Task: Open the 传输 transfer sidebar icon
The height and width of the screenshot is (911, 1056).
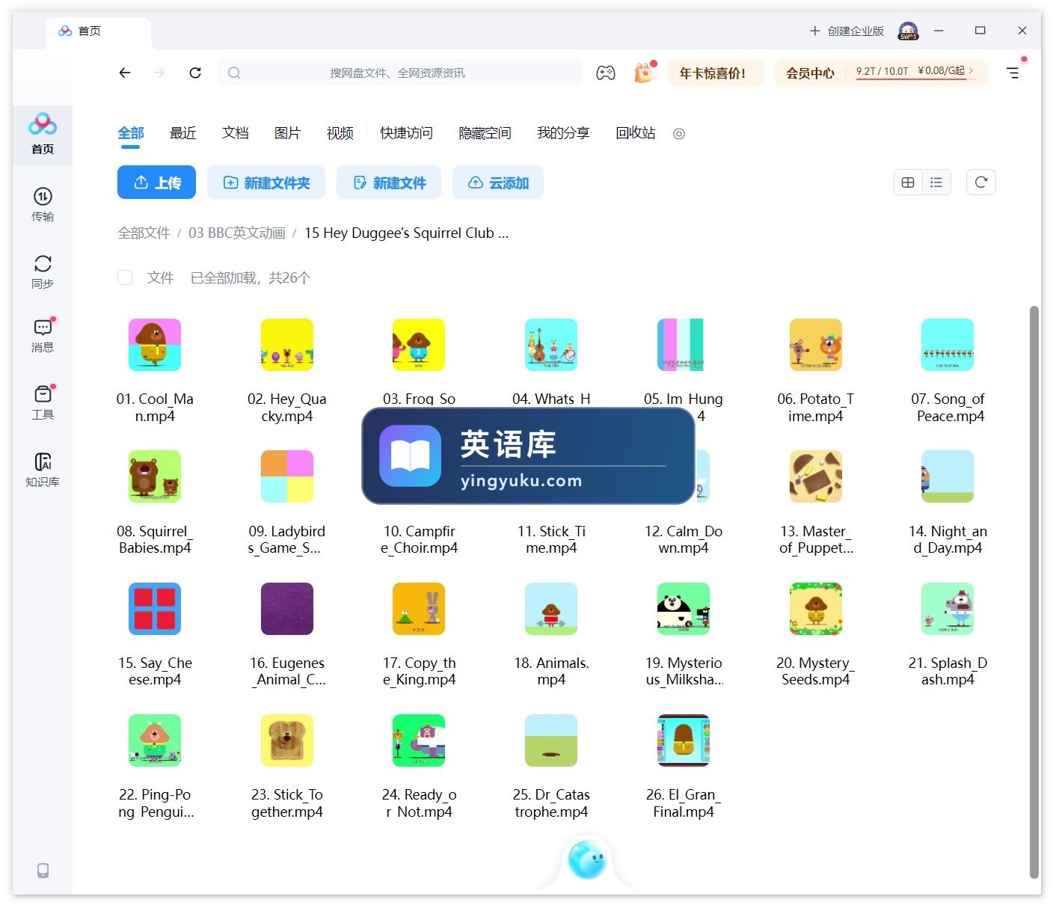Action: pyautogui.click(x=43, y=205)
